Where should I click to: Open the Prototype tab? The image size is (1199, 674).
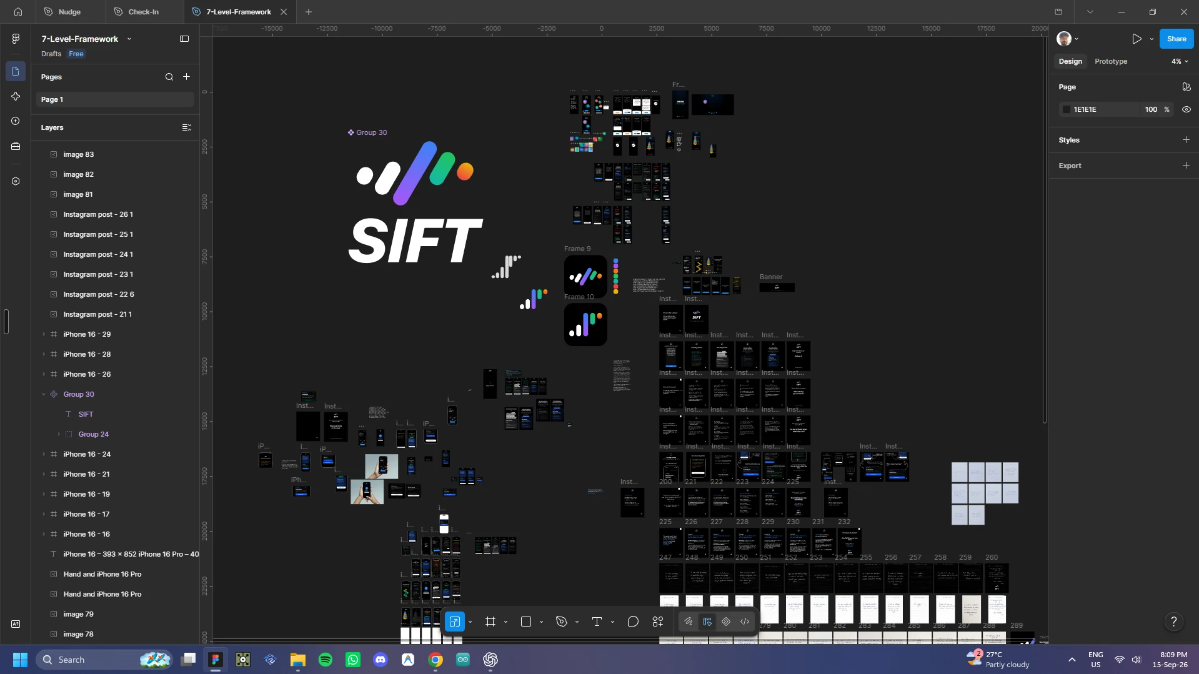(1110, 61)
